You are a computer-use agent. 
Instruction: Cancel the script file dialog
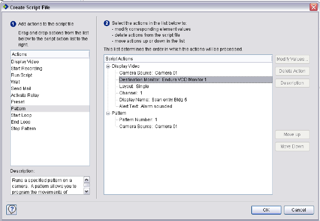299,210
